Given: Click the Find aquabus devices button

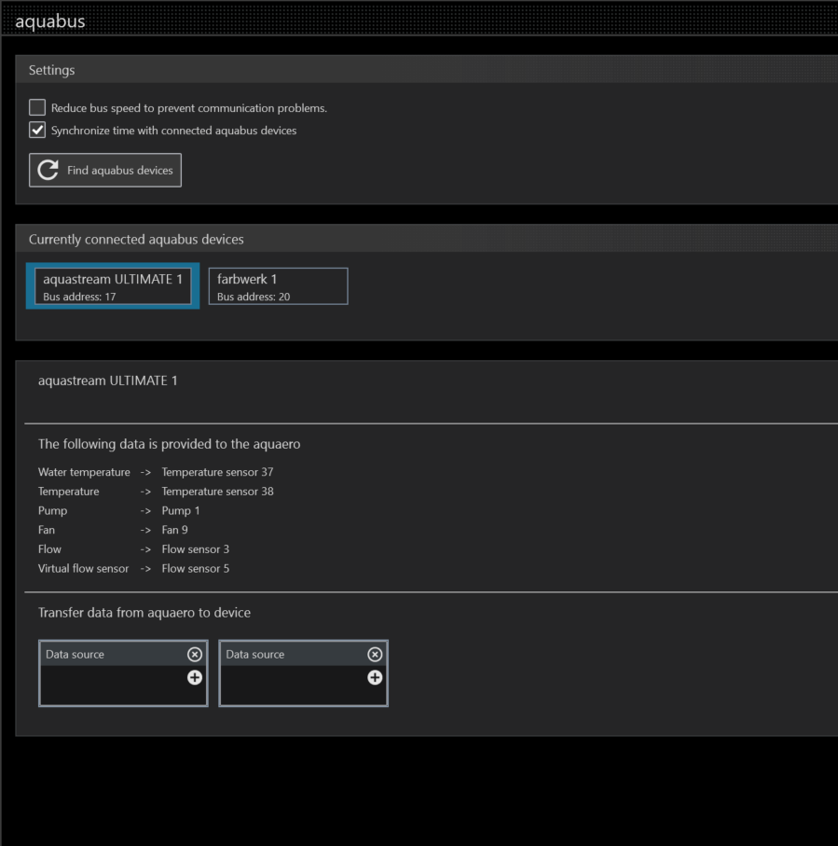Looking at the screenshot, I should (x=105, y=171).
